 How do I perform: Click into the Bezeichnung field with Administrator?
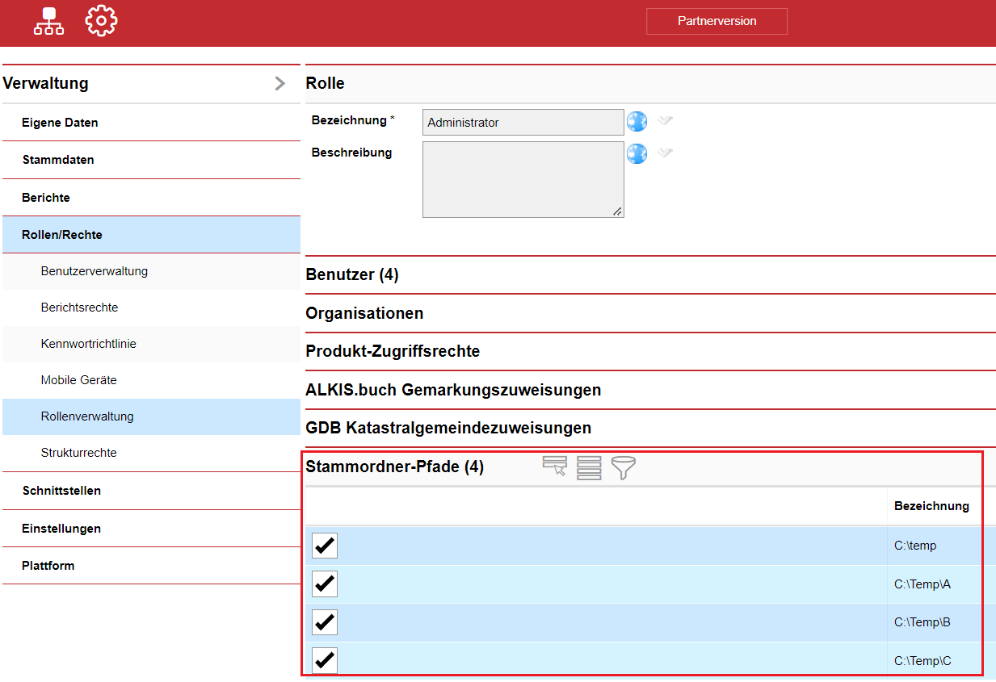tap(523, 123)
